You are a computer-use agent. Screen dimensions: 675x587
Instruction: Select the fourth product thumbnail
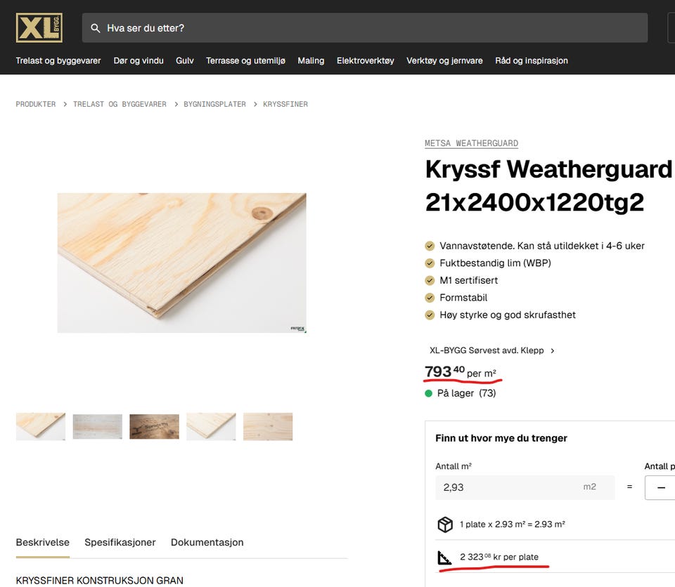212,427
